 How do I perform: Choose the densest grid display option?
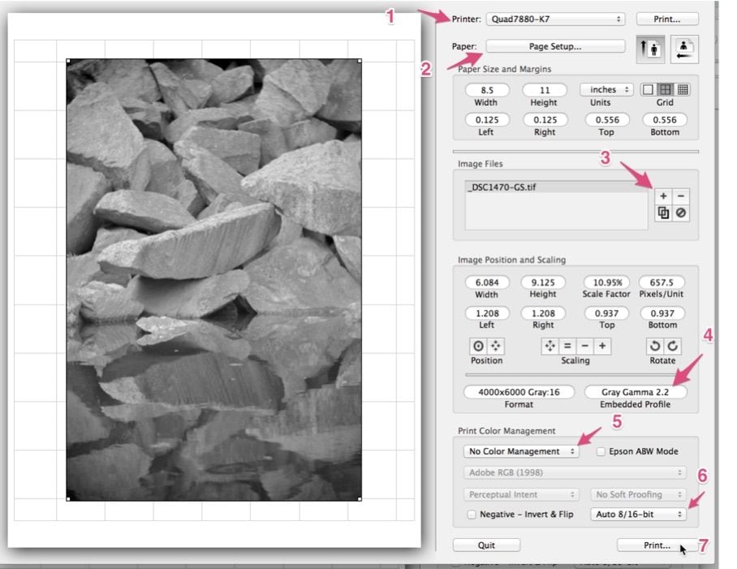[x=683, y=89]
